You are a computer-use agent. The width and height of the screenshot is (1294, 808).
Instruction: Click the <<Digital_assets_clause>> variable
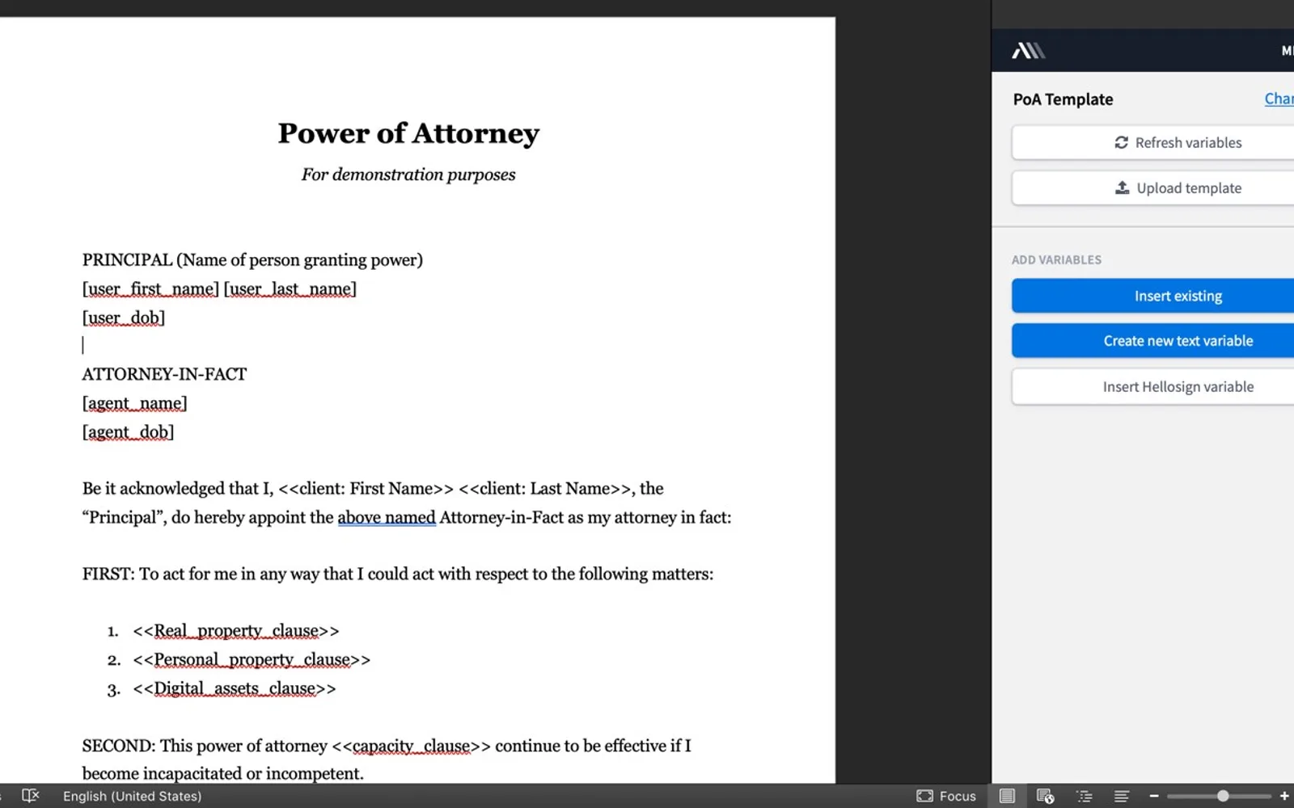pyautogui.click(x=235, y=689)
